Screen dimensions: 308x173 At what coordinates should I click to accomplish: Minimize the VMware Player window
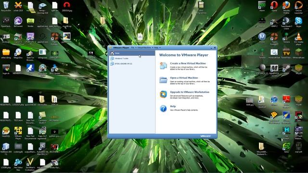[x=211, y=48]
